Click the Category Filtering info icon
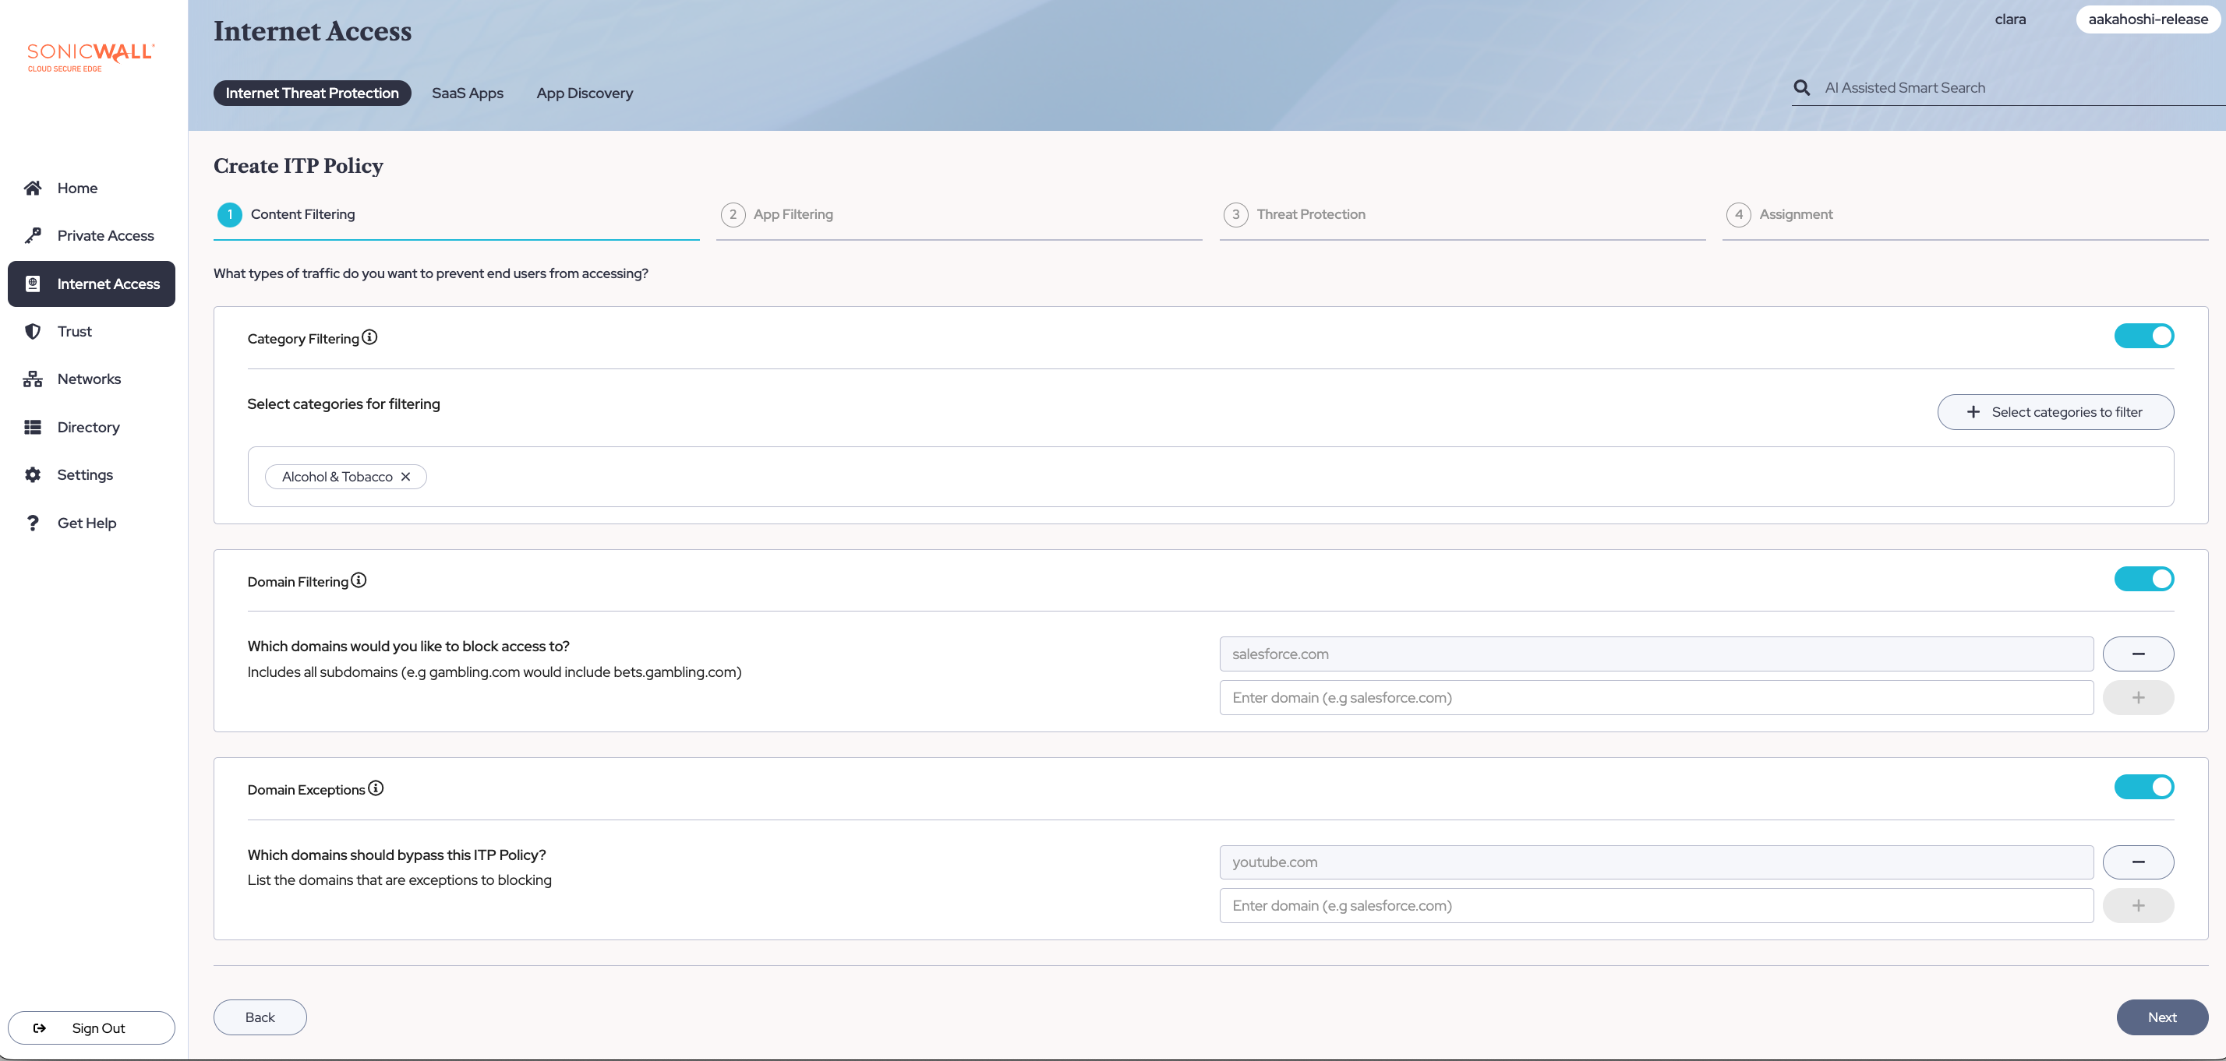The width and height of the screenshot is (2226, 1061). (x=370, y=337)
